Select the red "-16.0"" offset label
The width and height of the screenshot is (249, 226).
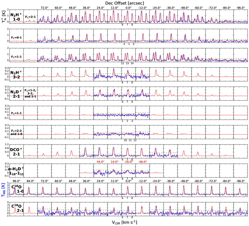[x=128, y=162]
